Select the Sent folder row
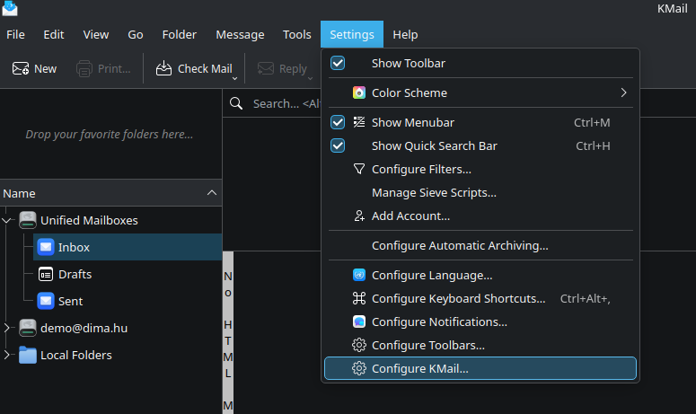The image size is (696, 414). (x=128, y=301)
